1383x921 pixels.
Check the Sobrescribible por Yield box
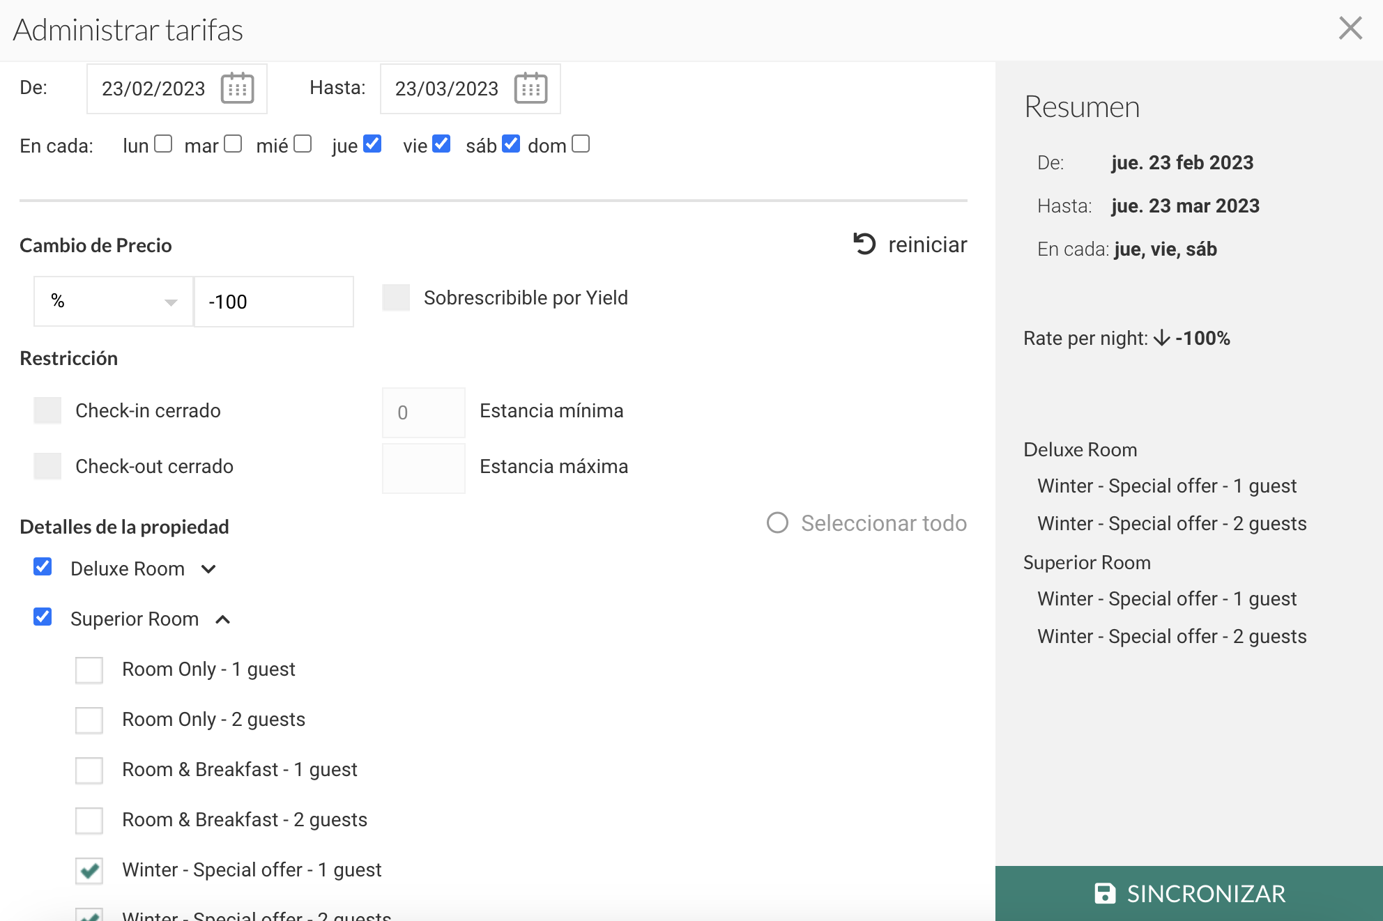[396, 298]
